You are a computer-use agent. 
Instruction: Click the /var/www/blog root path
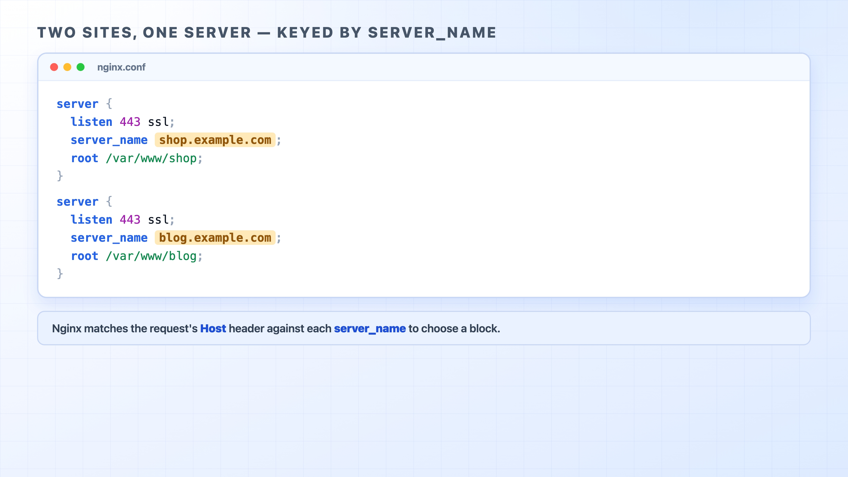(151, 256)
